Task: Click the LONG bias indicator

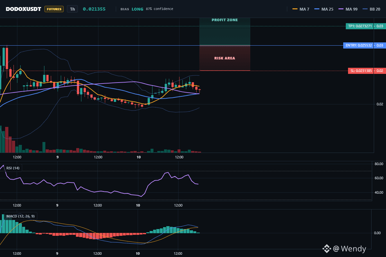Action: tap(137, 9)
